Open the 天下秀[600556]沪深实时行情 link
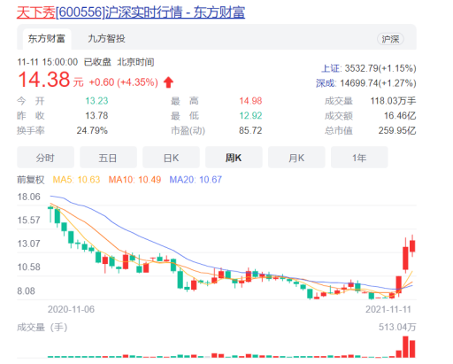The width and height of the screenshot is (453, 364). (131, 12)
